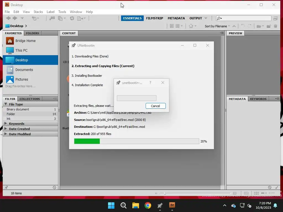Switch to ESSENTIALS workspace
The width and height of the screenshot is (283, 212).
coord(132,18)
